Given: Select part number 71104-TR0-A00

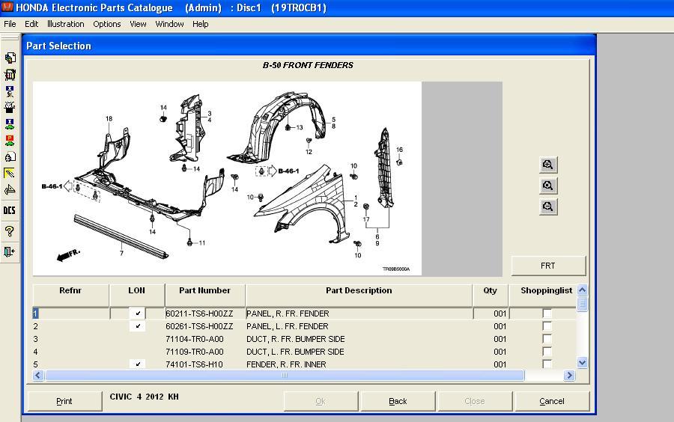Looking at the screenshot, I should tap(195, 339).
